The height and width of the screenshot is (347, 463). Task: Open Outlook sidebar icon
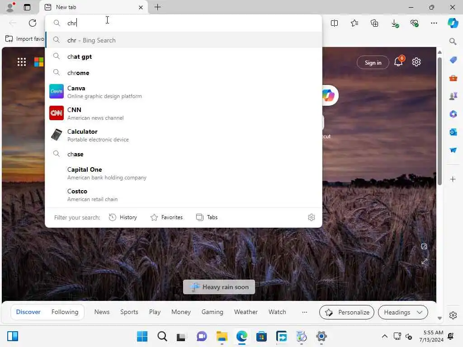(x=453, y=132)
